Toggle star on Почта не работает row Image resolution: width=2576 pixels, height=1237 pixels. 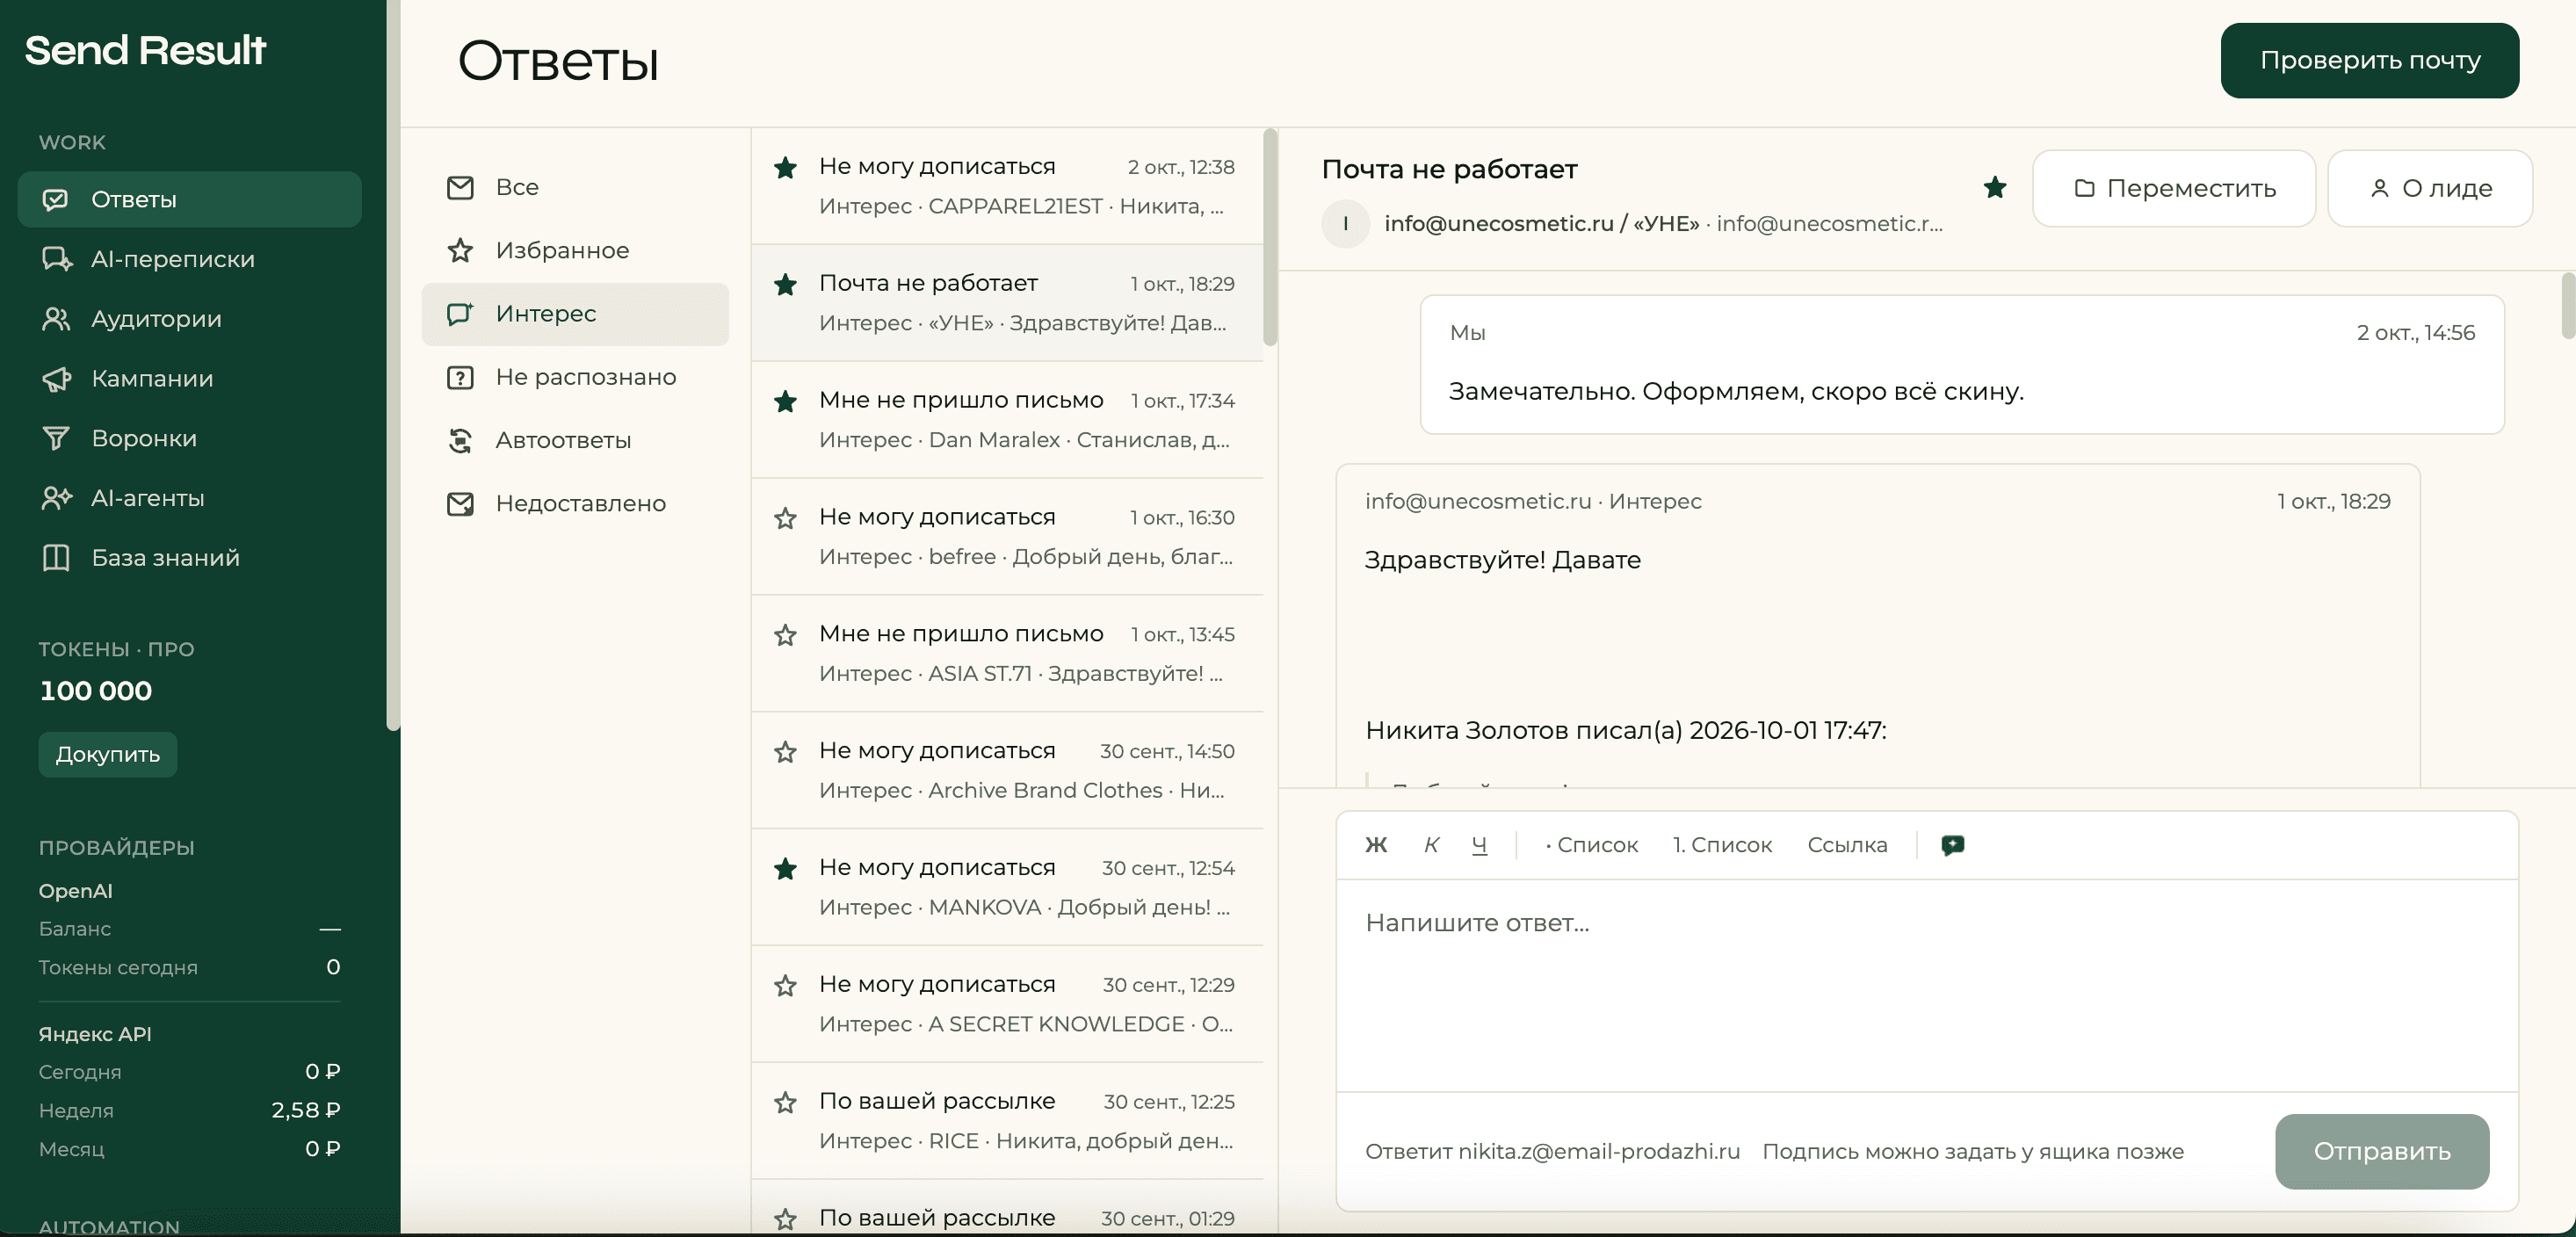[x=785, y=284]
